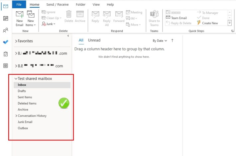Open the Junk dropdown
The height and width of the screenshot is (156, 236).
click(x=49, y=24)
